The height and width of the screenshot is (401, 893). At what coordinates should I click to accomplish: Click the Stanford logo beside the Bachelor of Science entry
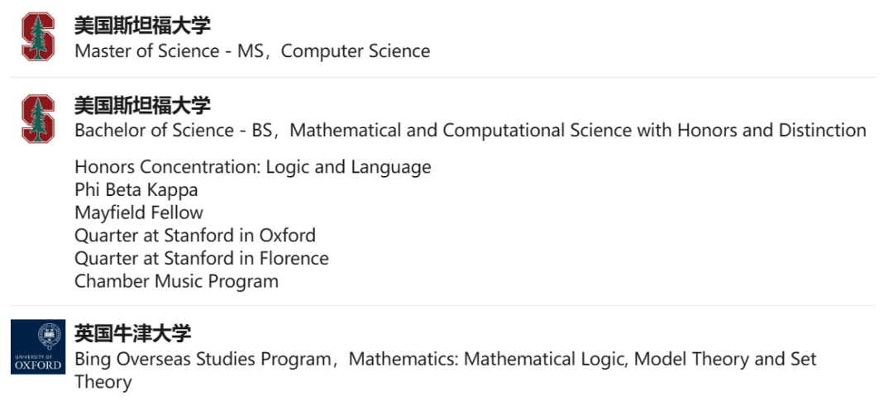38,118
